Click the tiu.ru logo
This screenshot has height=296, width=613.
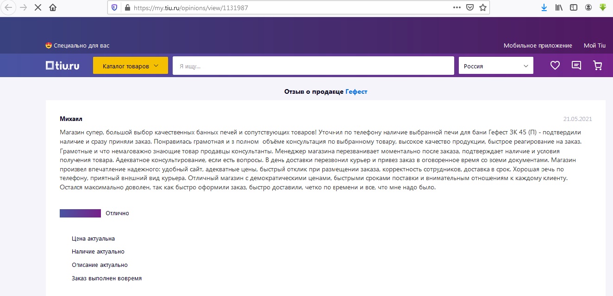tap(63, 66)
